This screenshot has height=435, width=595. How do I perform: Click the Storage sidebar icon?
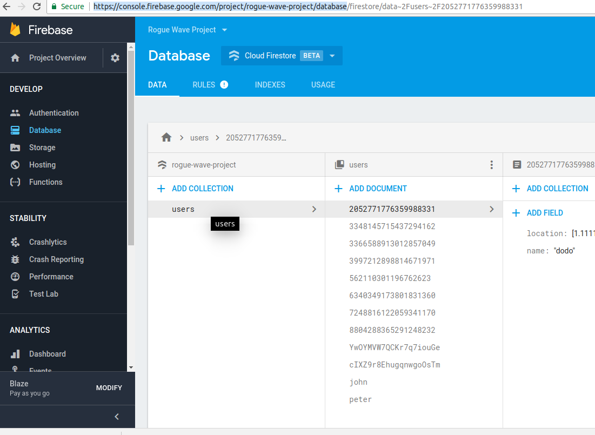pos(15,148)
